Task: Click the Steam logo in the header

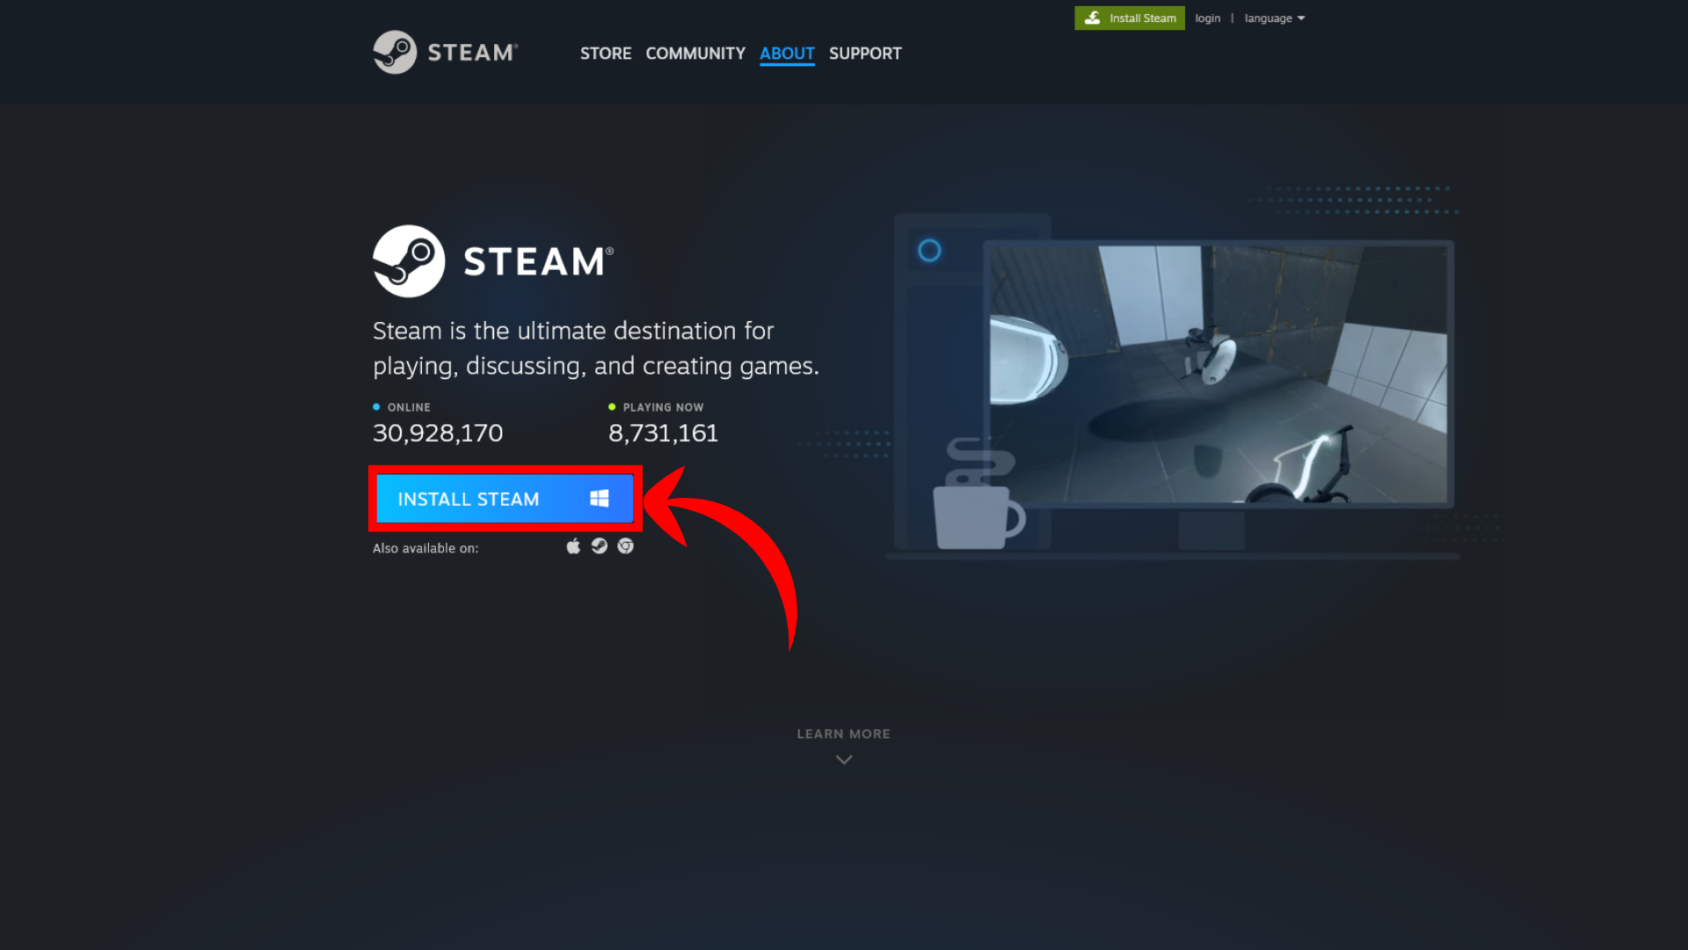Action: tap(446, 53)
